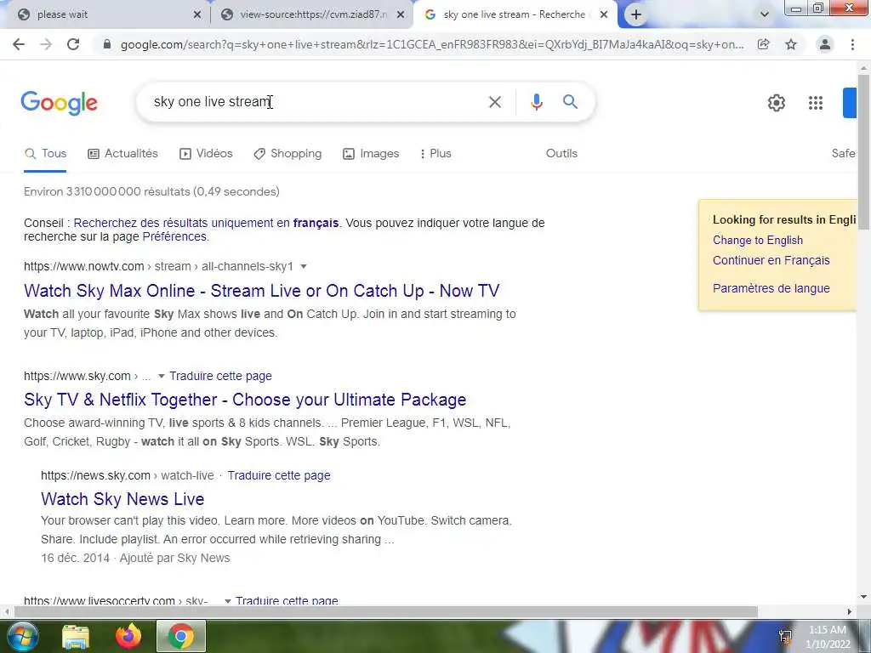Open the Outils search tools

click(561, 153)
